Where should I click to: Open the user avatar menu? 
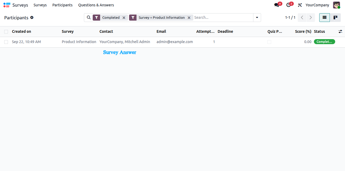[337, 5]
